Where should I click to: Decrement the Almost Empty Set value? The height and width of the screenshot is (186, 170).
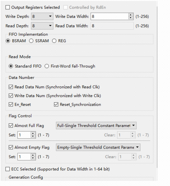[x=33, y=158]
